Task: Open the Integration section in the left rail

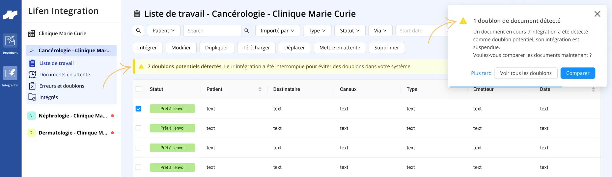Action: tap(10, 76)
